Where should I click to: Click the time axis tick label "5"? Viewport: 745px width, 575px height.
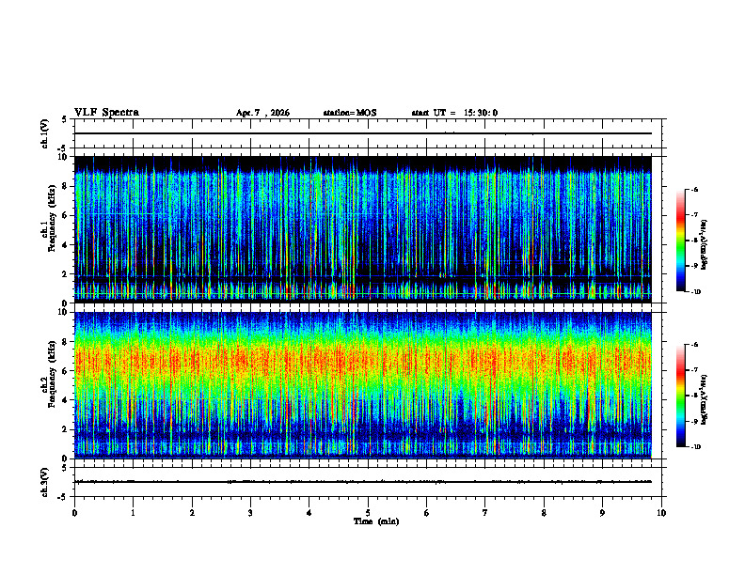pos(368,513)
